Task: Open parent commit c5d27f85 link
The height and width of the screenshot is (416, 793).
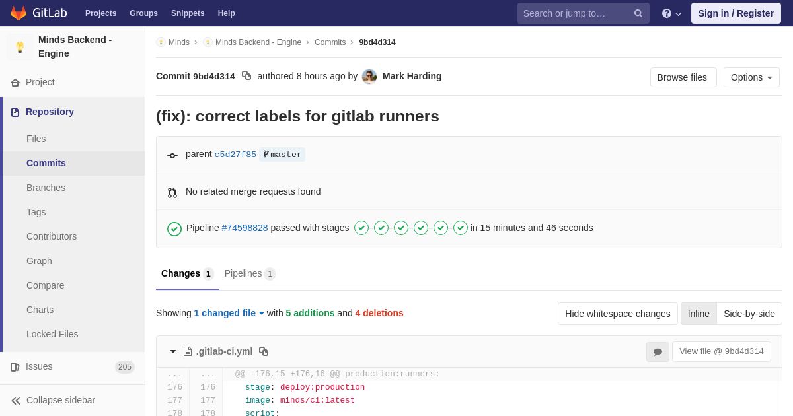Action: 235,155
